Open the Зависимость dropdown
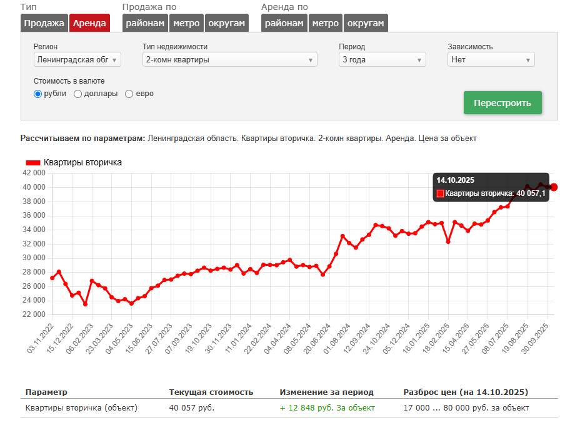 [491, 60]
